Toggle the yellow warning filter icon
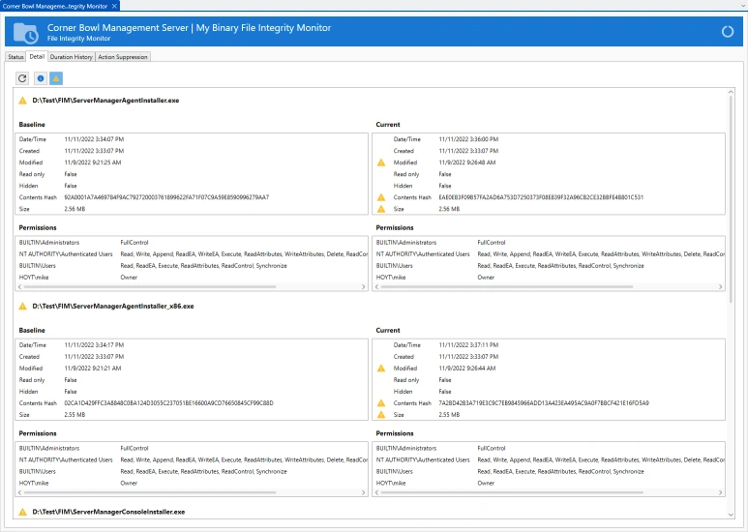Image resolution: width=748 pixels, height=532 pixels. 56,78
